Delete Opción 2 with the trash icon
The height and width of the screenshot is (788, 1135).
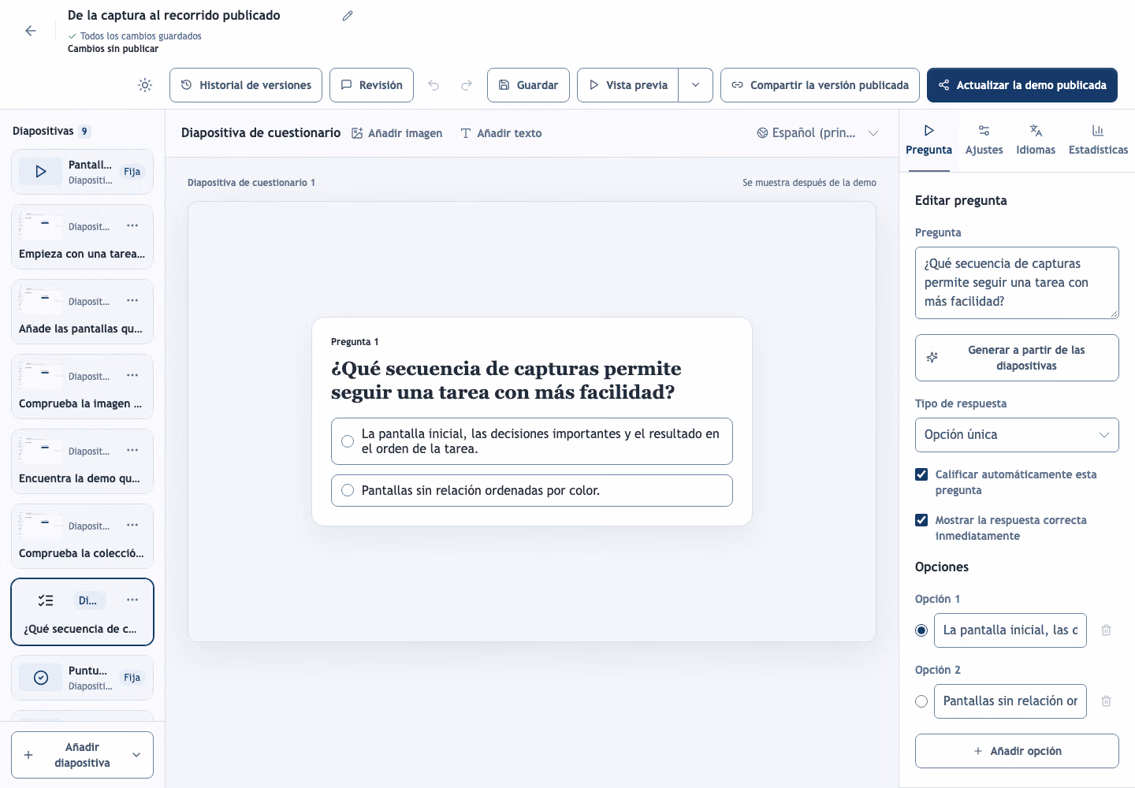(1107, 701)
